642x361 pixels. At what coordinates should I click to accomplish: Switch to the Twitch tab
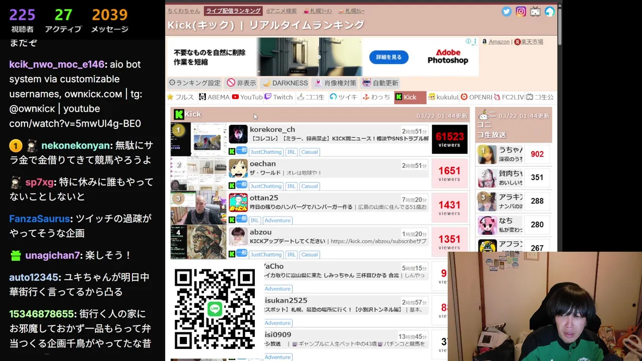279,97
